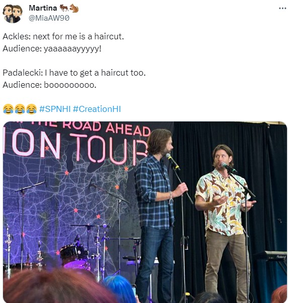
Task: Click the "ROAD AHEAD" banner text in photo
Action: click(106, 128)
